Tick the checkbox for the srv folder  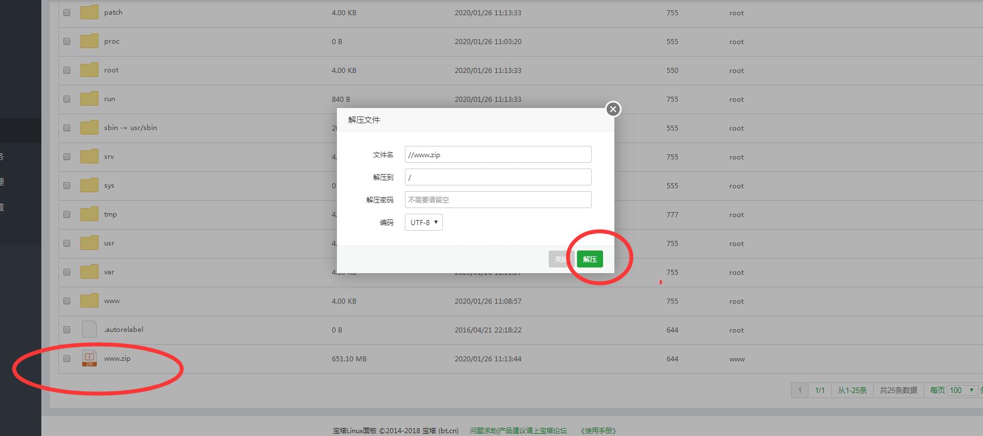[67, 157]
